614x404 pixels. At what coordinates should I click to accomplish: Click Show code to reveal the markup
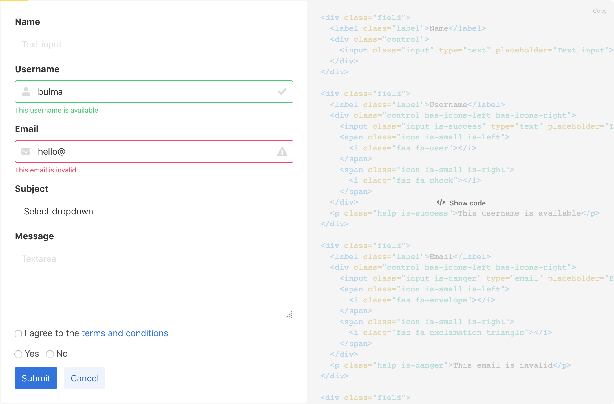(x=467, y=203)
